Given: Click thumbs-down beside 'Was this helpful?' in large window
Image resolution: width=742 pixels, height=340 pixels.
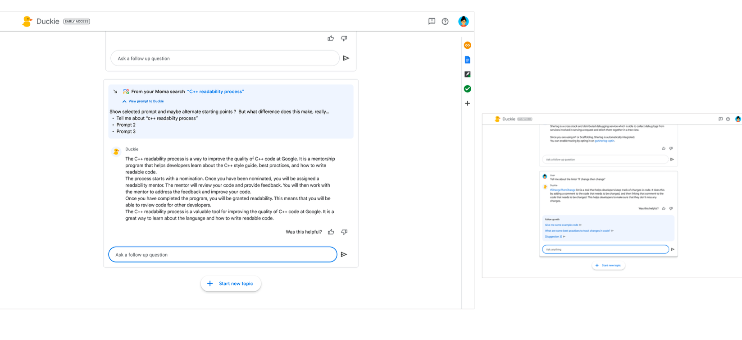Looking at the screenshot, I should click(344, 232).
